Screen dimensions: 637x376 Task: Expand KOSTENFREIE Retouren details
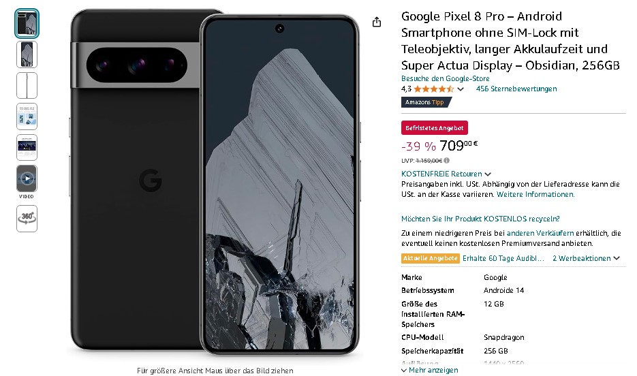tap(446, 174)
